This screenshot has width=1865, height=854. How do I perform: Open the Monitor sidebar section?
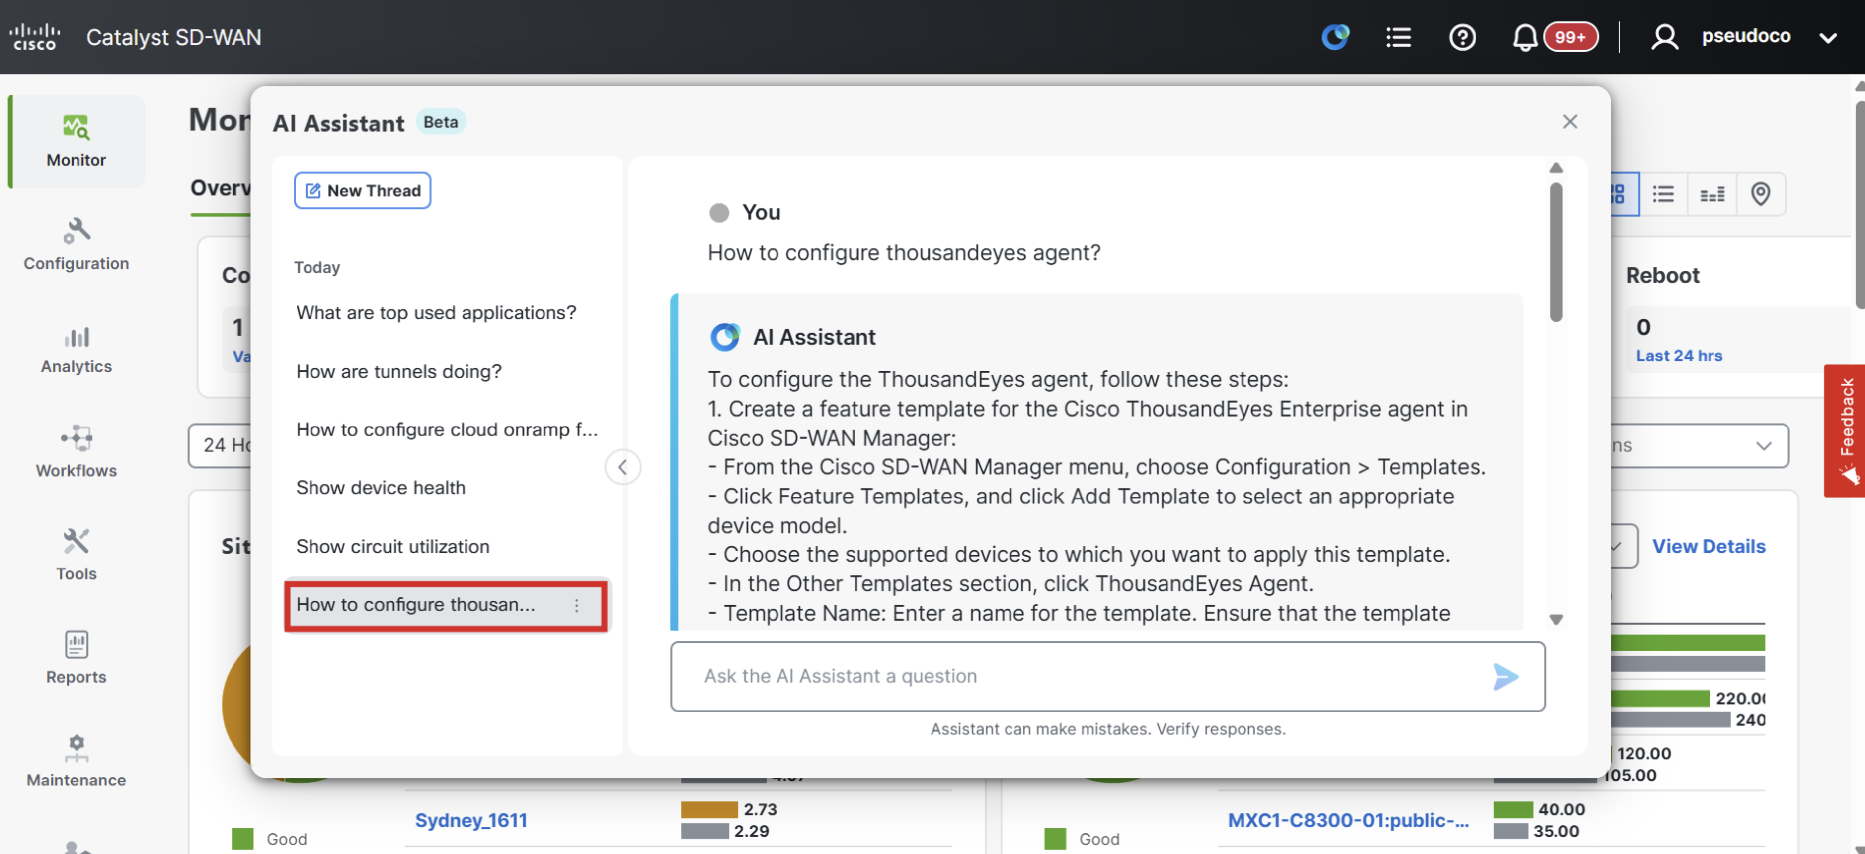pos(77,141)
